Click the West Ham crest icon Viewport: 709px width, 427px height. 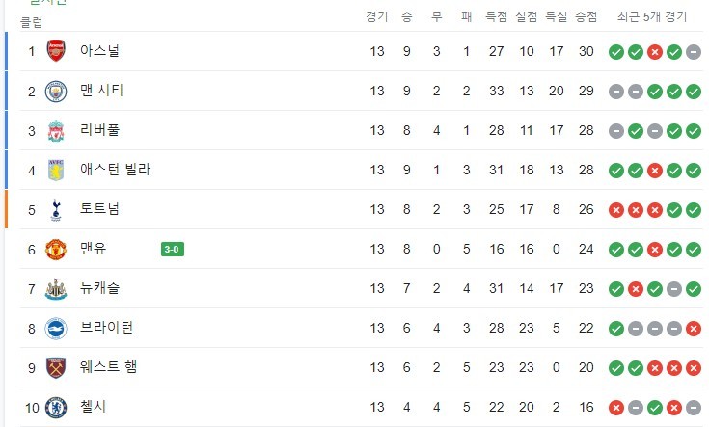58,367
